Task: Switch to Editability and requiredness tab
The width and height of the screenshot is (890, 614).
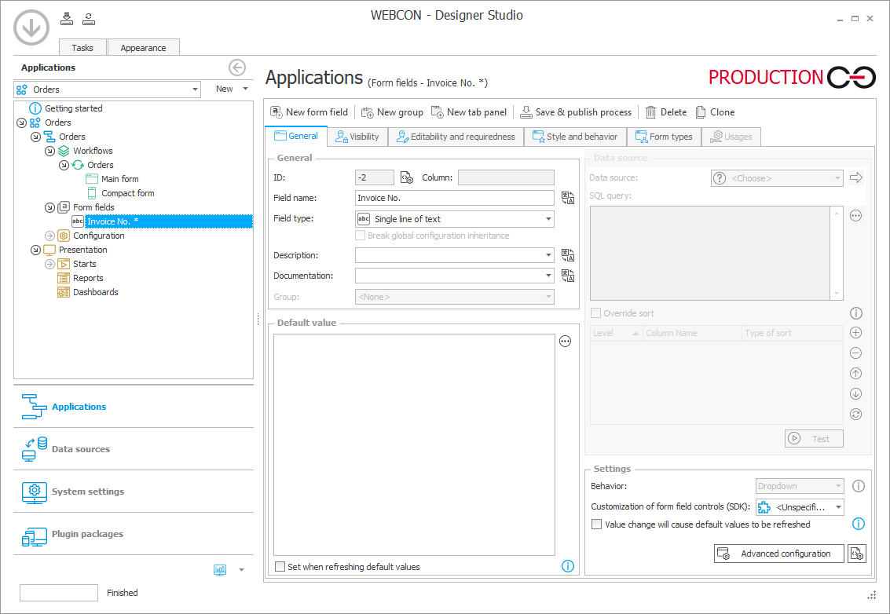Action: coord(456,137)
